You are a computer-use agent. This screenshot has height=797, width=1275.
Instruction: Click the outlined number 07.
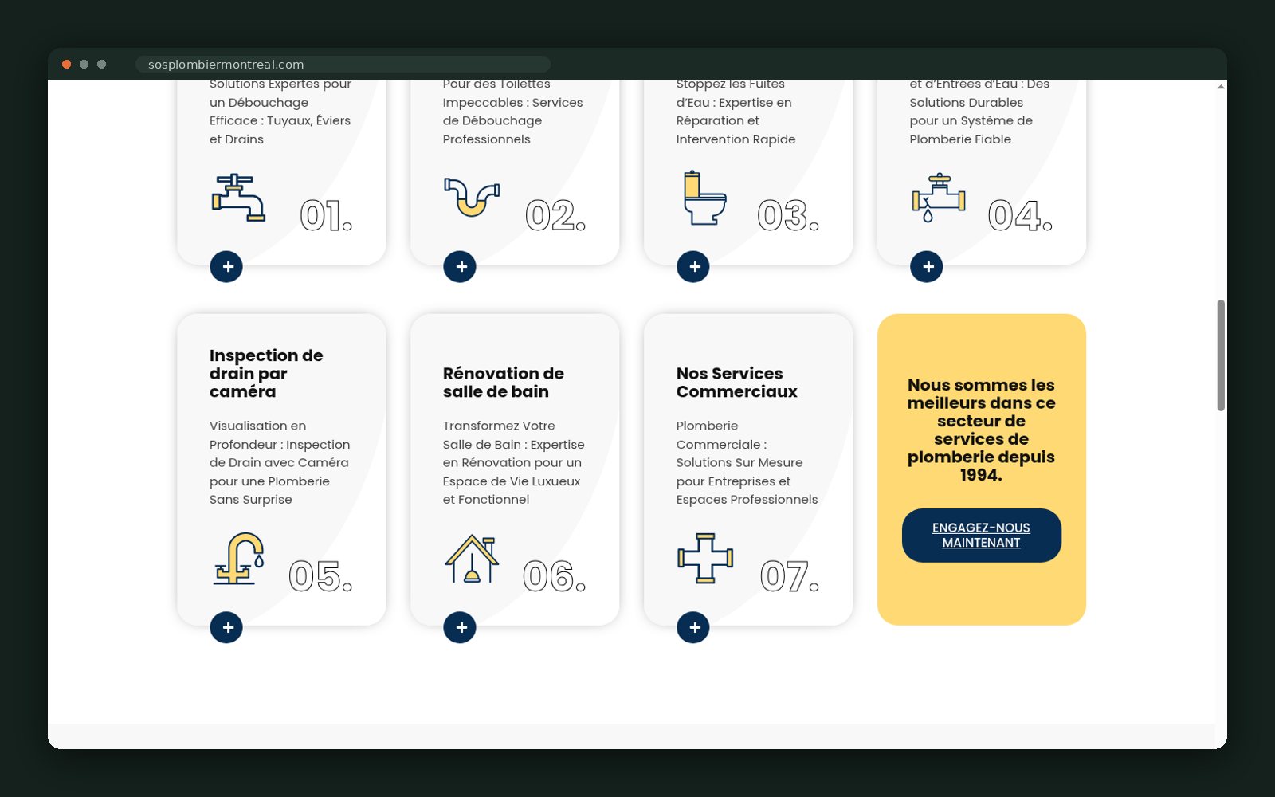pos(789,577)
